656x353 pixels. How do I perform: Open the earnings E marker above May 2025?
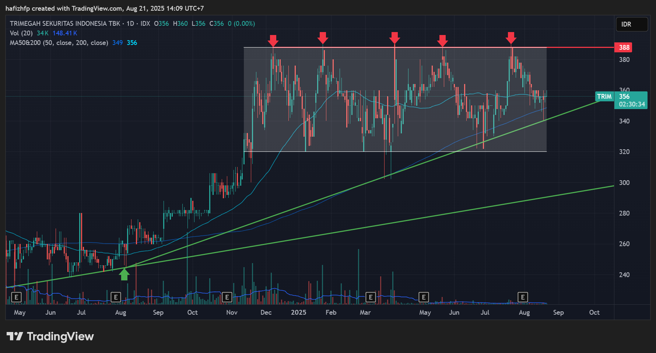click(424, 297)
